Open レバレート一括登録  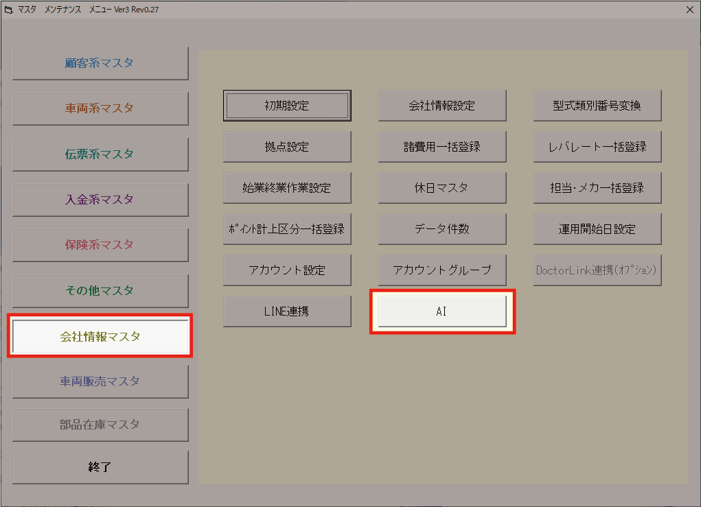(x=597, y=147)
